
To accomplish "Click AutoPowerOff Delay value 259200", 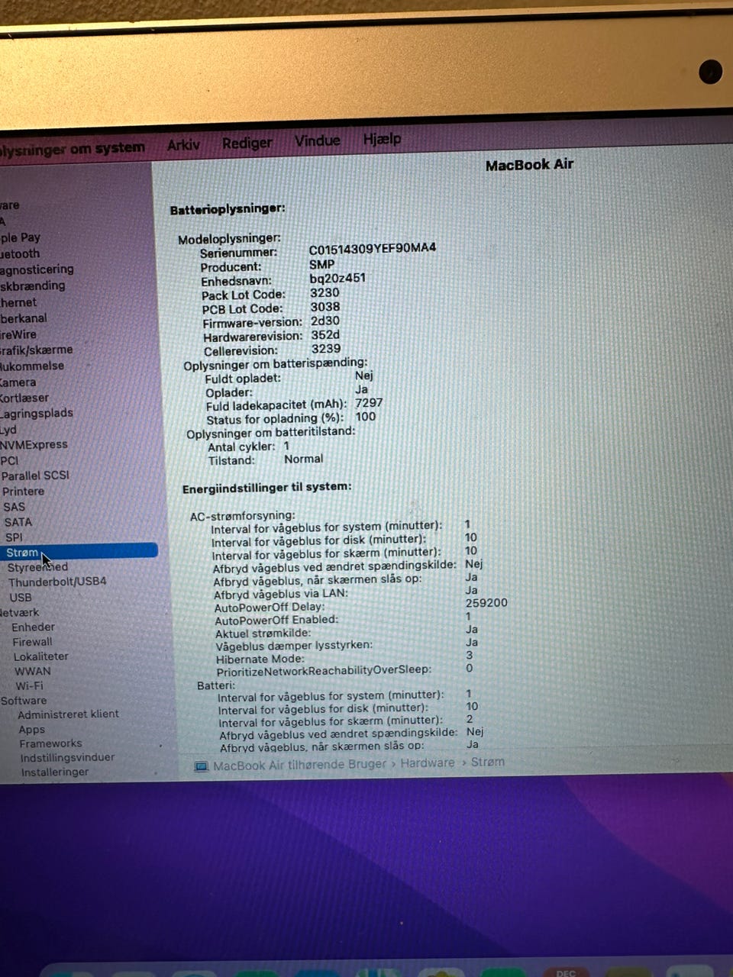I will (x=486, y=602).
